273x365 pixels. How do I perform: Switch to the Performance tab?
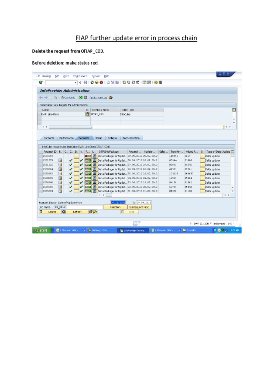[66, 138]
